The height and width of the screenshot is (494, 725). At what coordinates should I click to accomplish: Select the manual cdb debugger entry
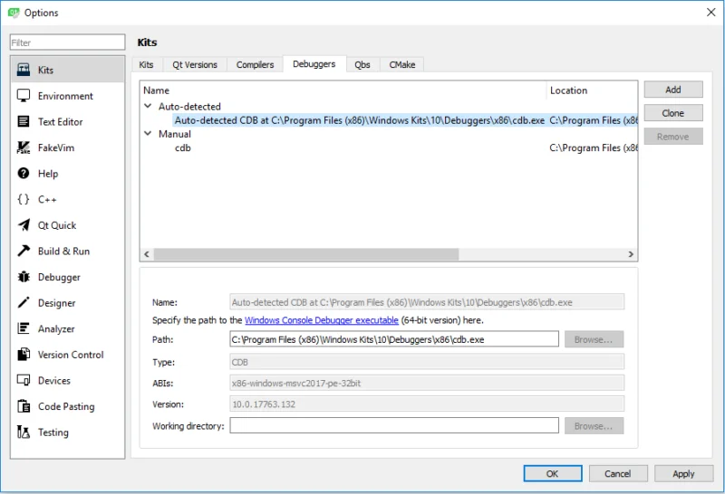183,147
